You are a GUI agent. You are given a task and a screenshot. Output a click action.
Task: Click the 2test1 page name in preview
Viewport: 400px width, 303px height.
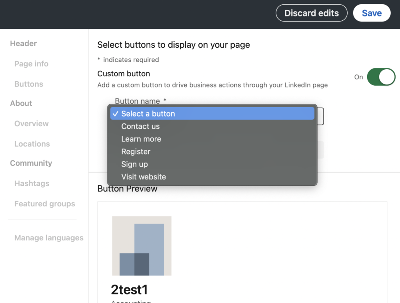pyautogui.click(x=129, y=290)
